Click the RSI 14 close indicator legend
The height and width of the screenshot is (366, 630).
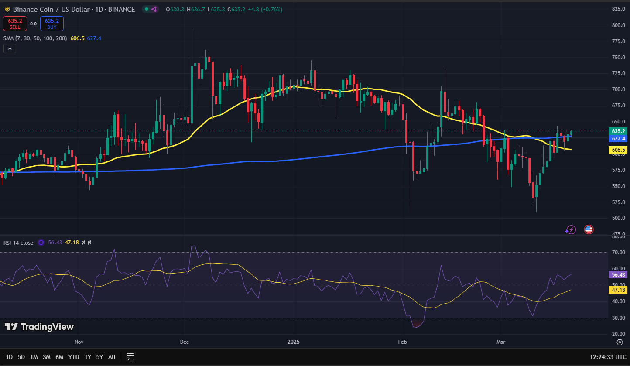(x=18, y=243)
